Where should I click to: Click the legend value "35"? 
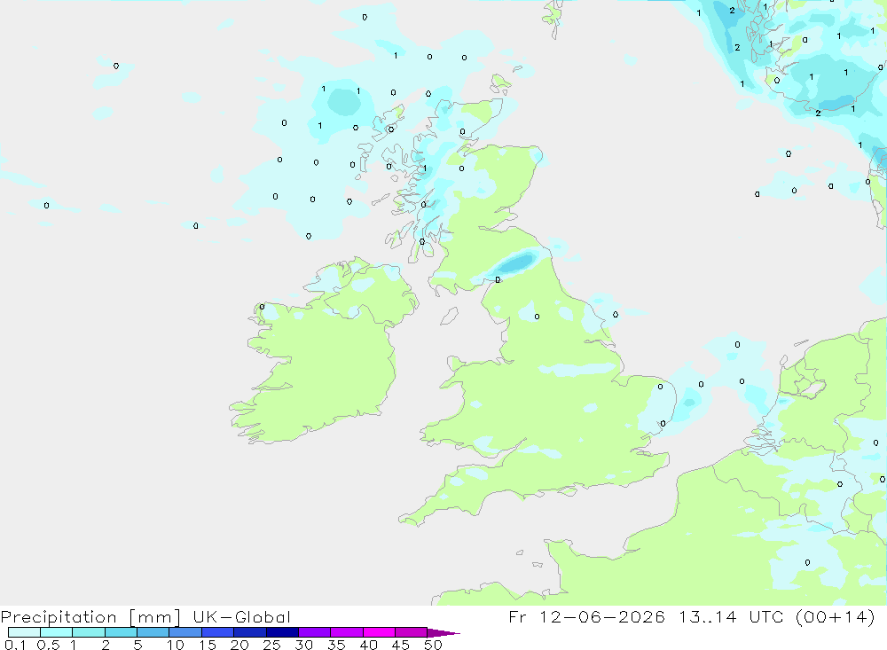[336, 645]
